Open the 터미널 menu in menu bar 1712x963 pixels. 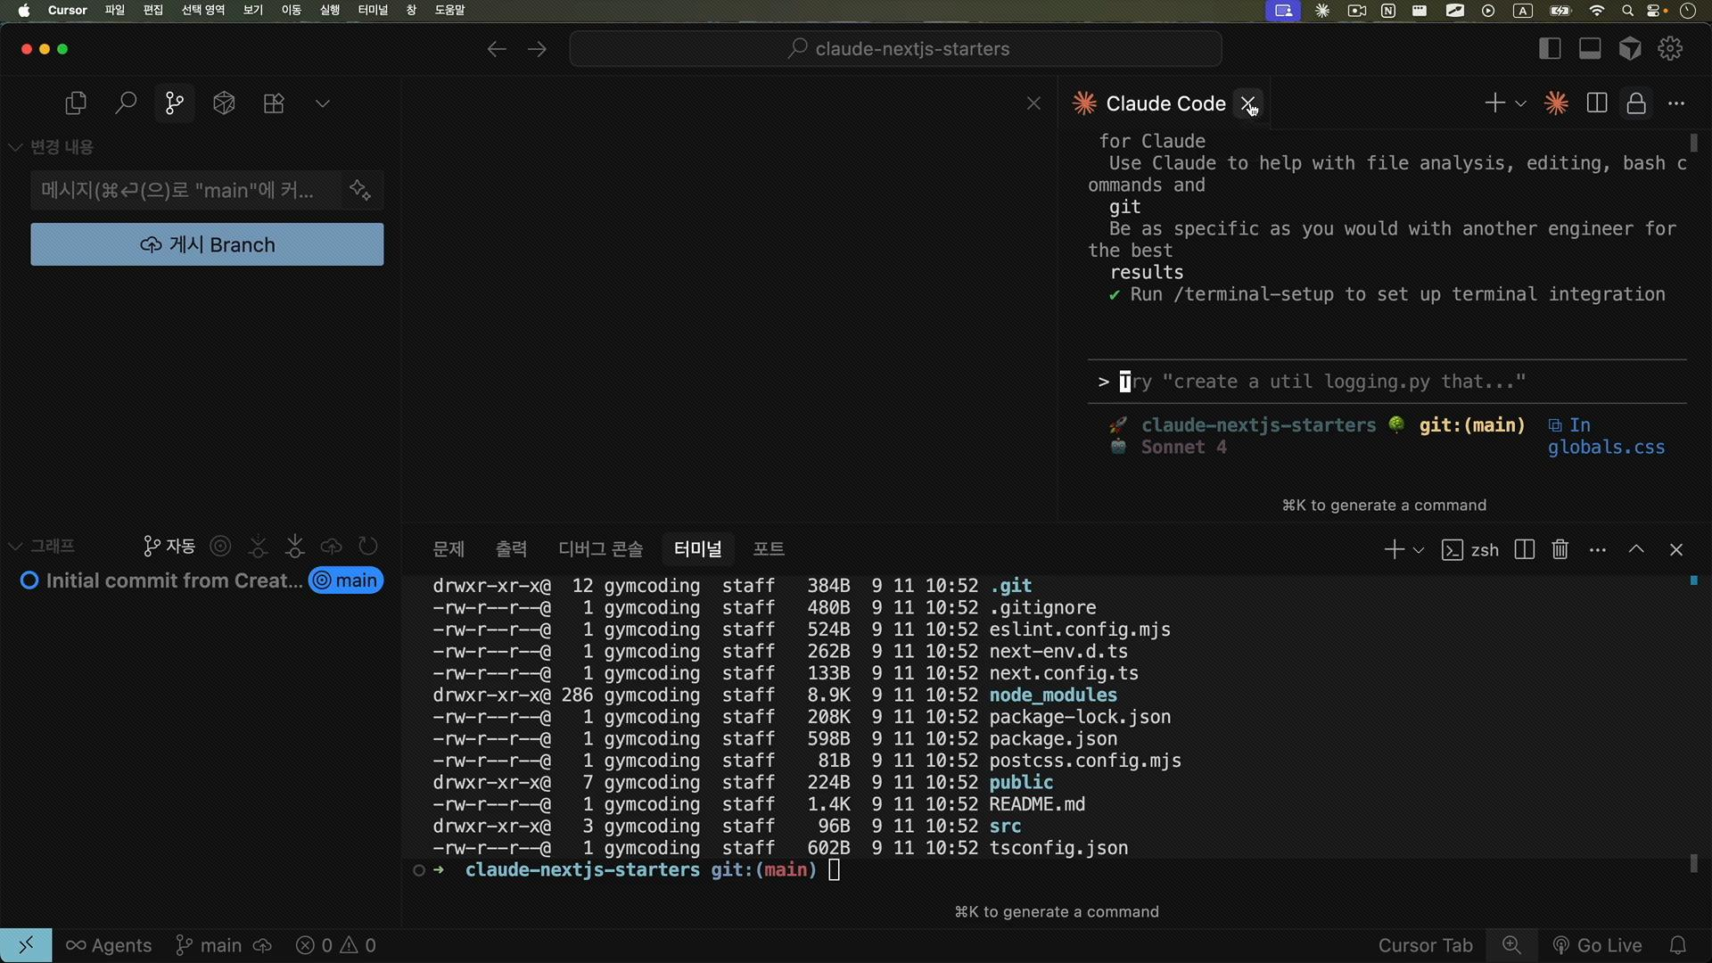(373, 10)
